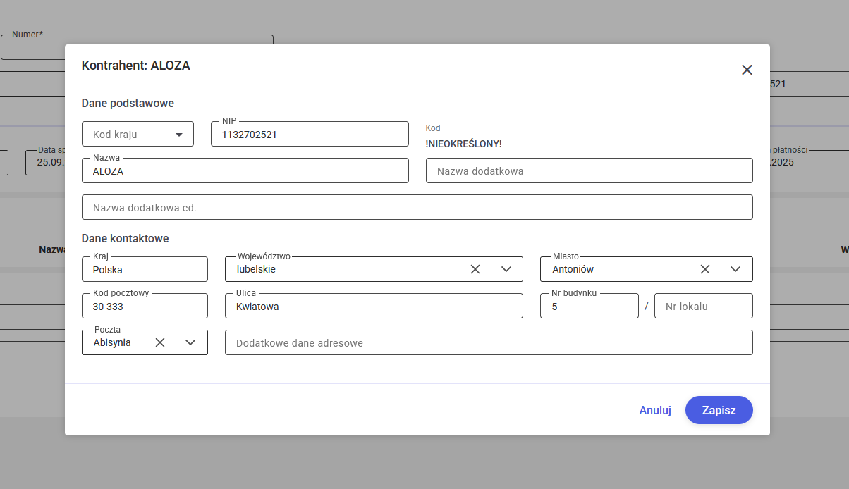Select the Nazwa dodatkowa field
The width and height of the screenshot is (849, 489).
pyautogui.click(x=589, y=171)
